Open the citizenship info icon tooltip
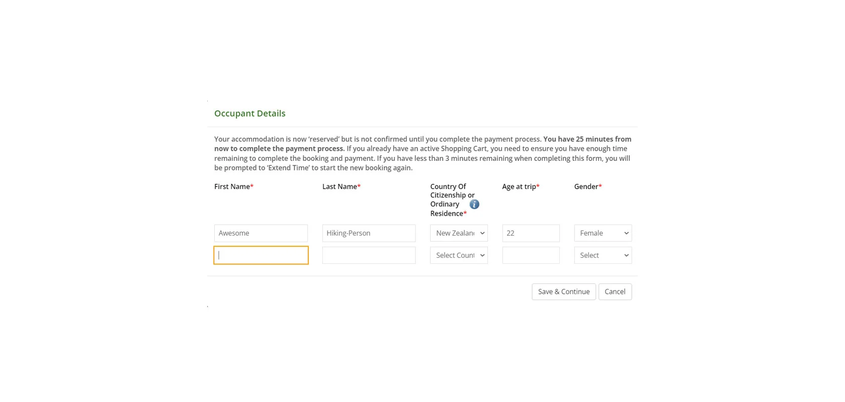 (x=474, y=204)
